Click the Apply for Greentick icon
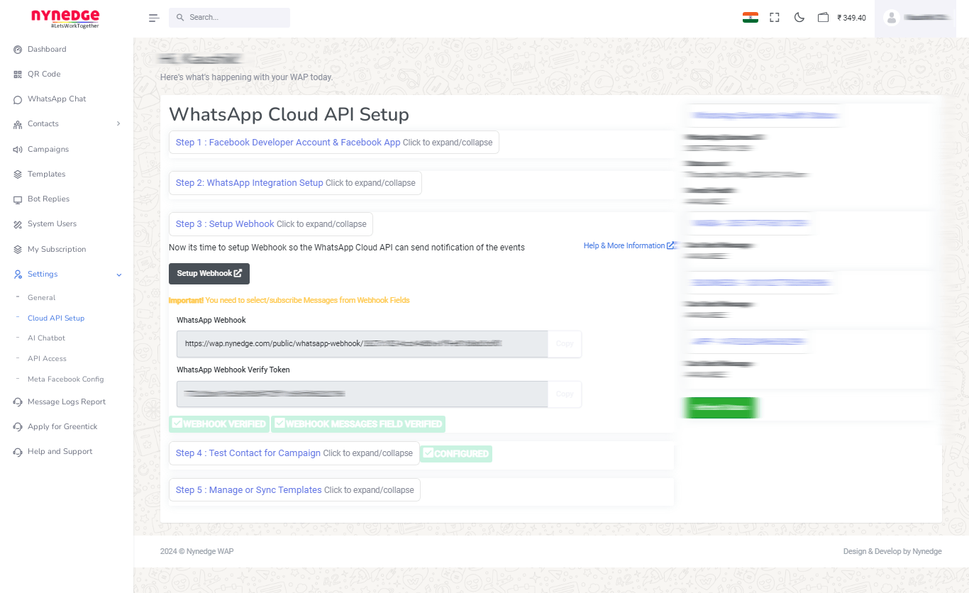This screenshot has width=969, height=593. 18,427
